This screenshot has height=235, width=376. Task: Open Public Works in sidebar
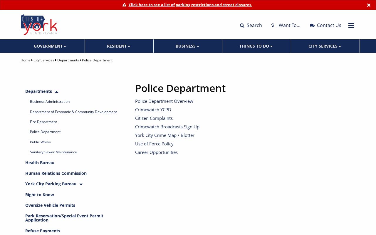pyautogui.click(x=40, y=142)
